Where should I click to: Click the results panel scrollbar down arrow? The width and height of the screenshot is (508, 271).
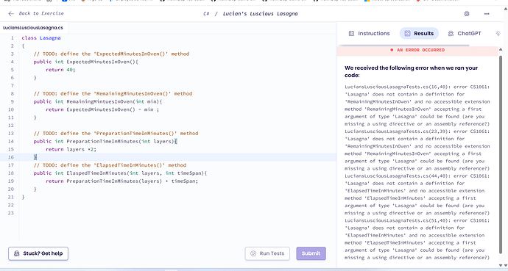point(501,265)
